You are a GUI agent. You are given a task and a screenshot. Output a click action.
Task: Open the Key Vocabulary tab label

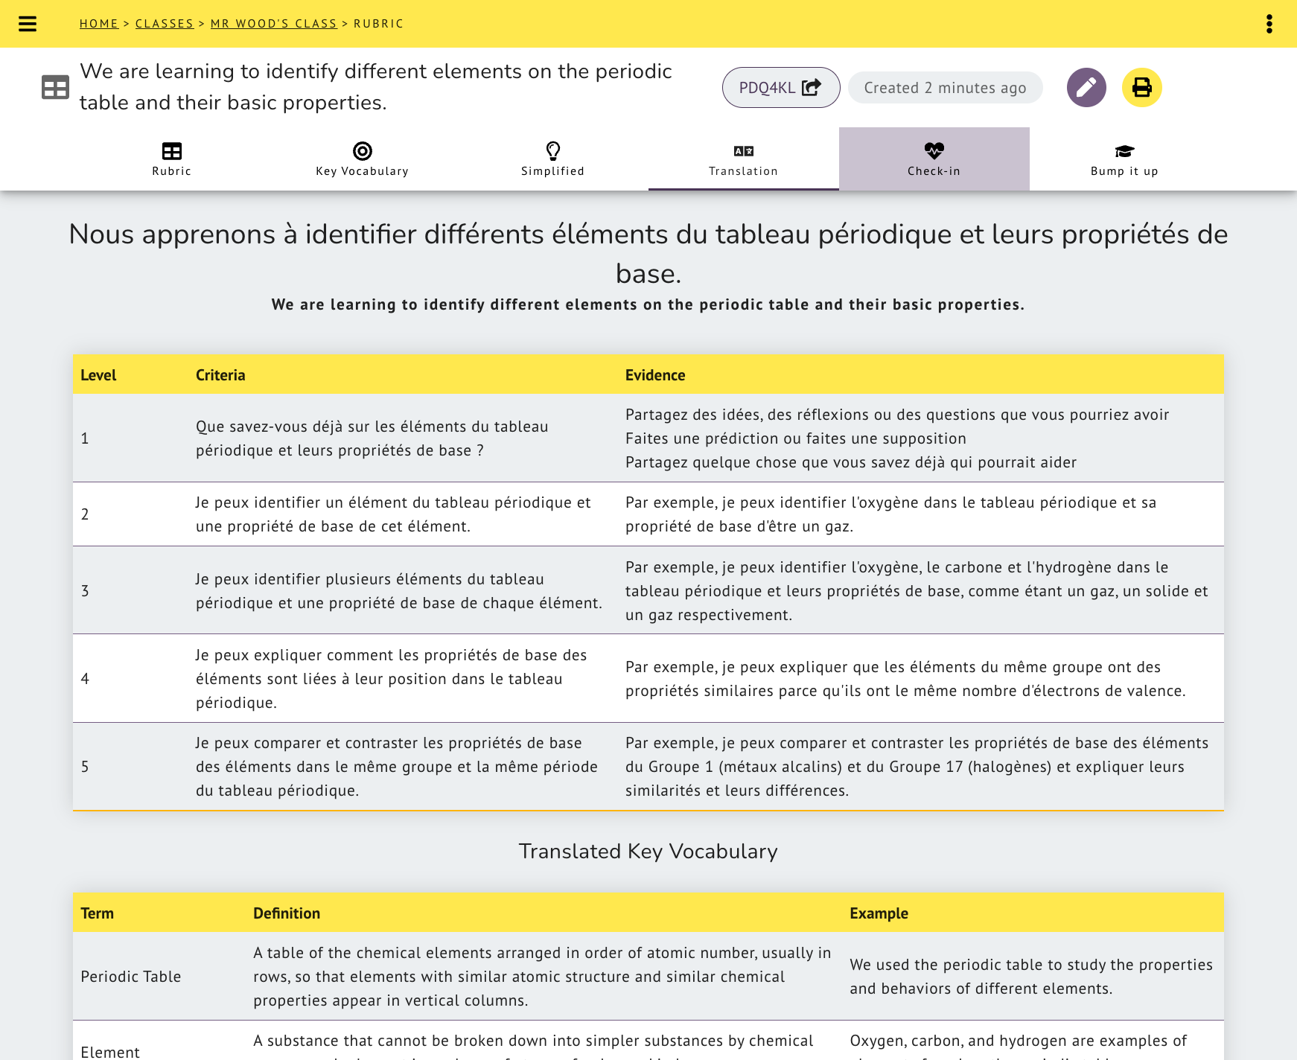click(x=363, y=171)
